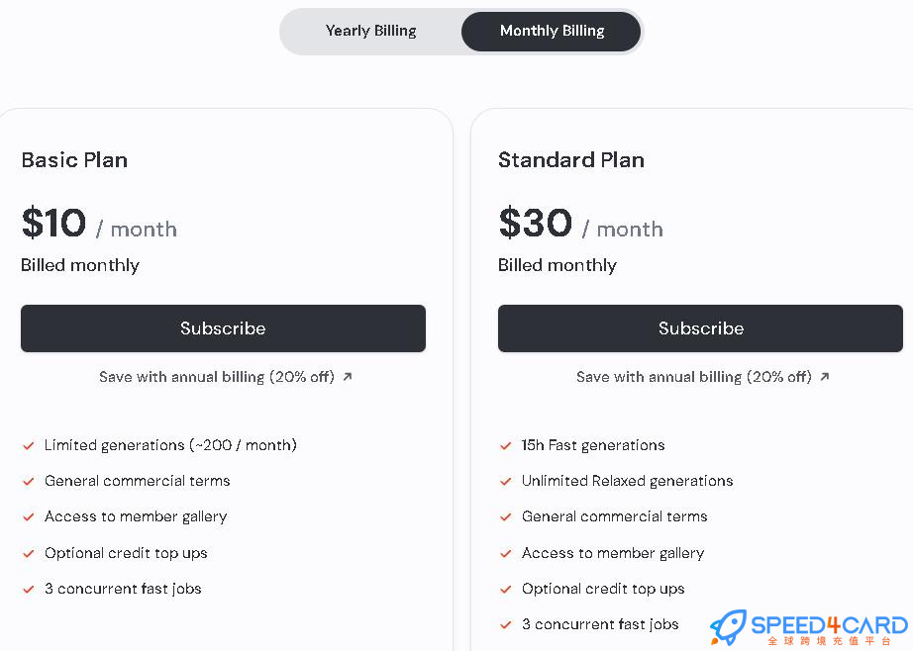The image size is (913, 651).
Task: Click Basic Plan Access to member gallery text
Action: [x=136, y=516]
